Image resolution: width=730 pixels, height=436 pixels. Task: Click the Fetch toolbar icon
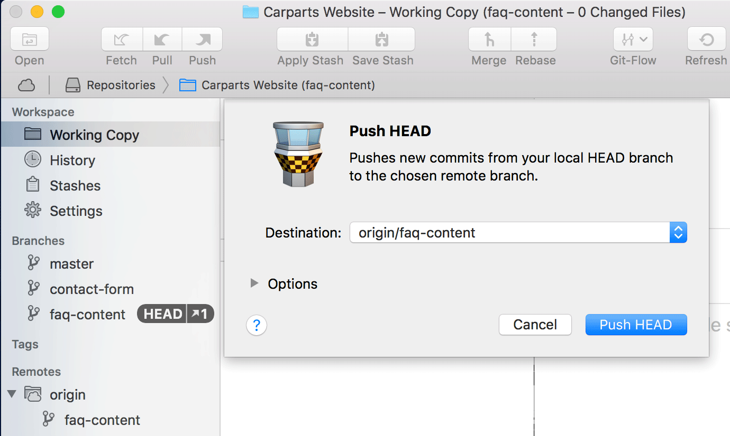(x=122, y=40)
